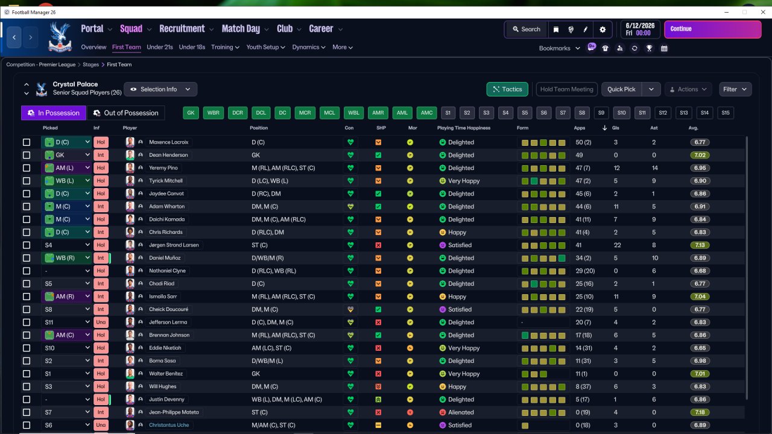
Task: Expand the Quick Pick arrow dropdown
Action: (x=651, y=89)
